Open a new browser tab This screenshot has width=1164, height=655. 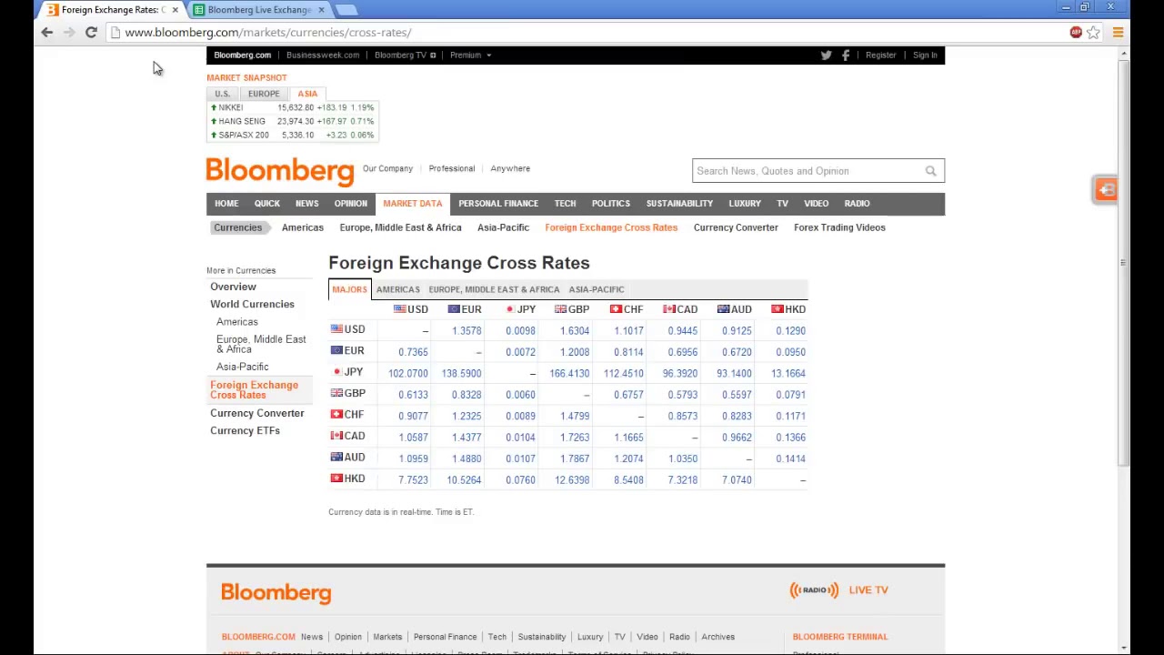346,10
